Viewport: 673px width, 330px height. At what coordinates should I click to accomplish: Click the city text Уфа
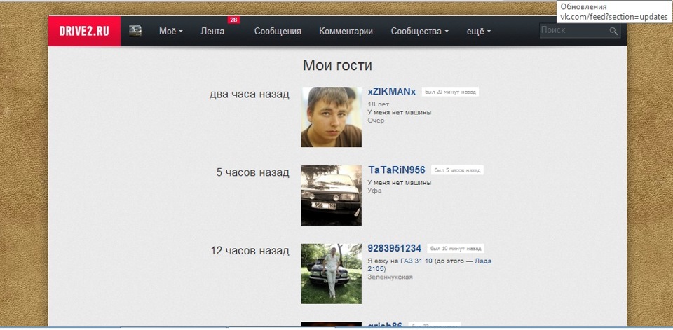click(374, 191)
